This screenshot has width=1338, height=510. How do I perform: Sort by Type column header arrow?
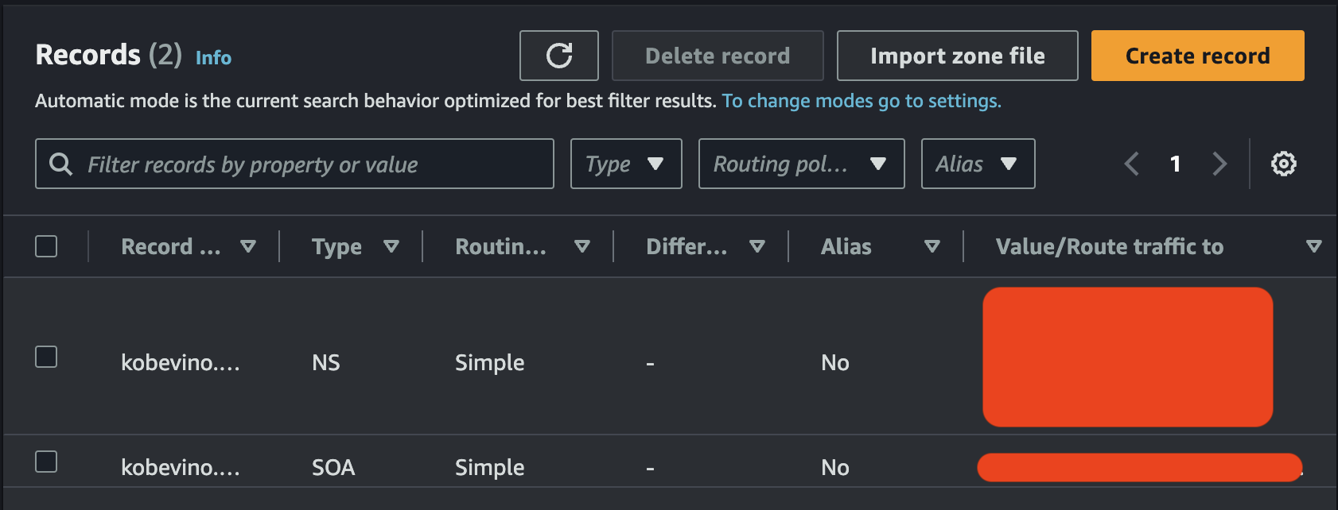click(x=391, y=246)
